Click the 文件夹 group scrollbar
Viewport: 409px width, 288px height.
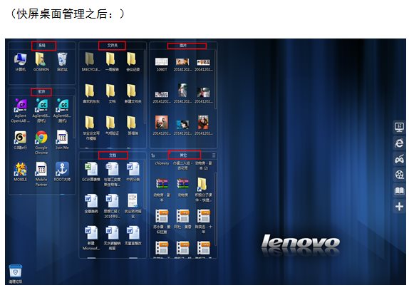click(x=145, y=86)
